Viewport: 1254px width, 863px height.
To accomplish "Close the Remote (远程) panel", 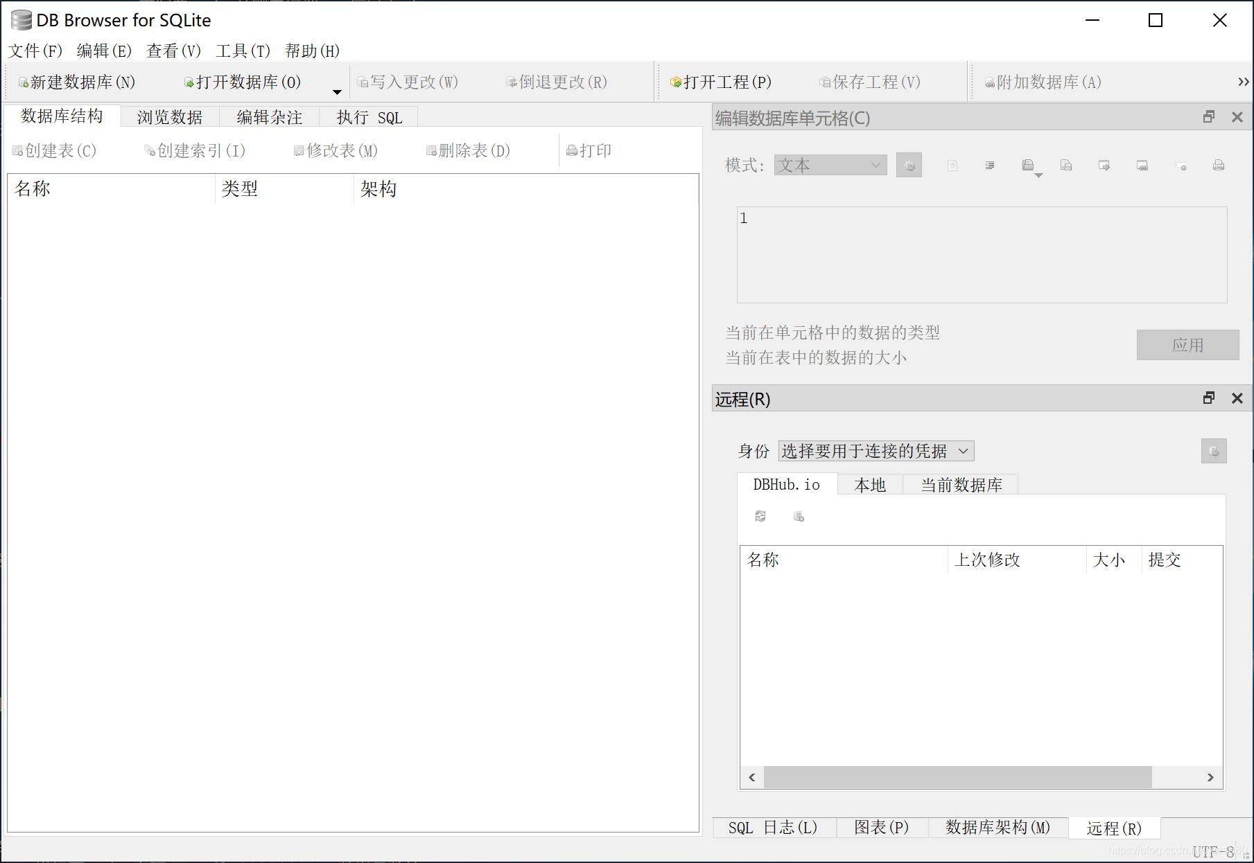I will click(x=1237, y=398).
